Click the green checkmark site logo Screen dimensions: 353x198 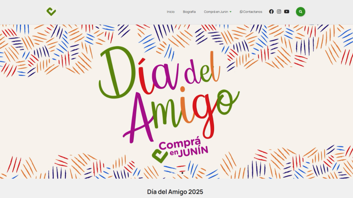pos(51,12)
